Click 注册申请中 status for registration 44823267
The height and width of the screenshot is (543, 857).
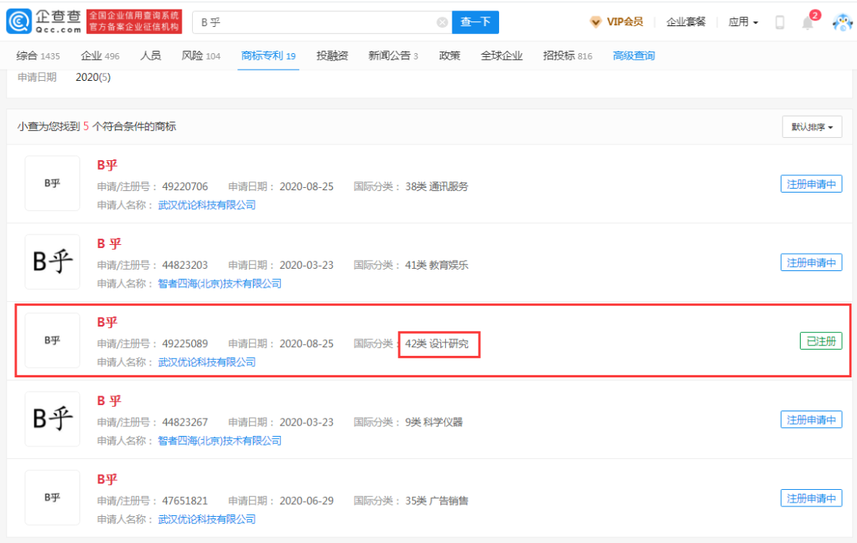tap(811, 419)
